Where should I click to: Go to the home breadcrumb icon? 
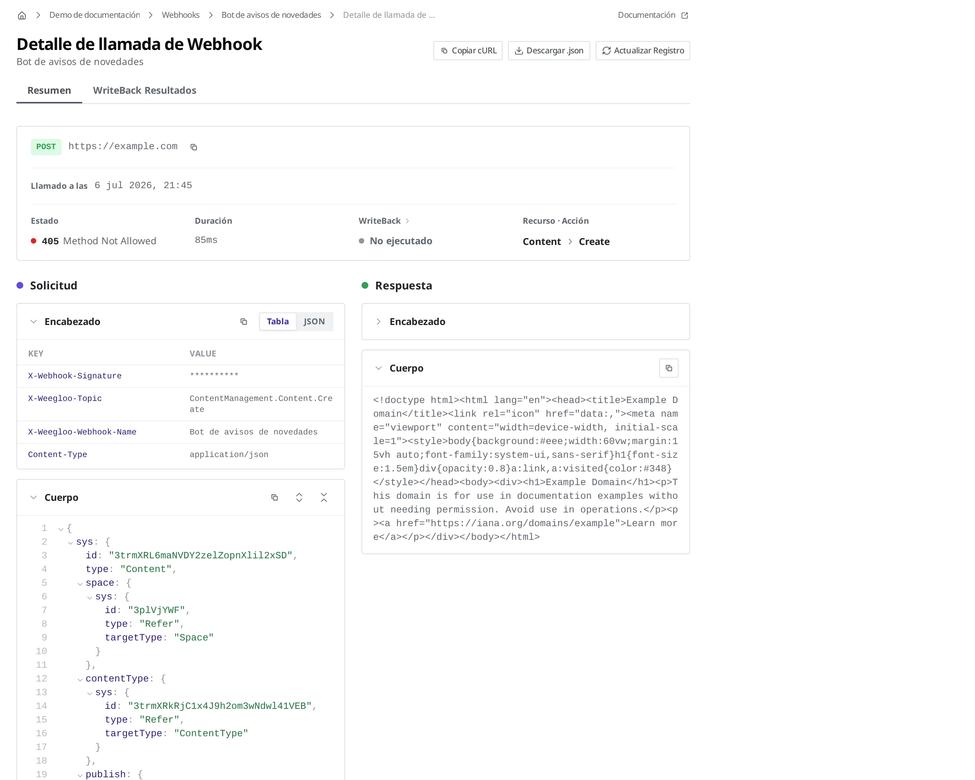pos(22,15)
